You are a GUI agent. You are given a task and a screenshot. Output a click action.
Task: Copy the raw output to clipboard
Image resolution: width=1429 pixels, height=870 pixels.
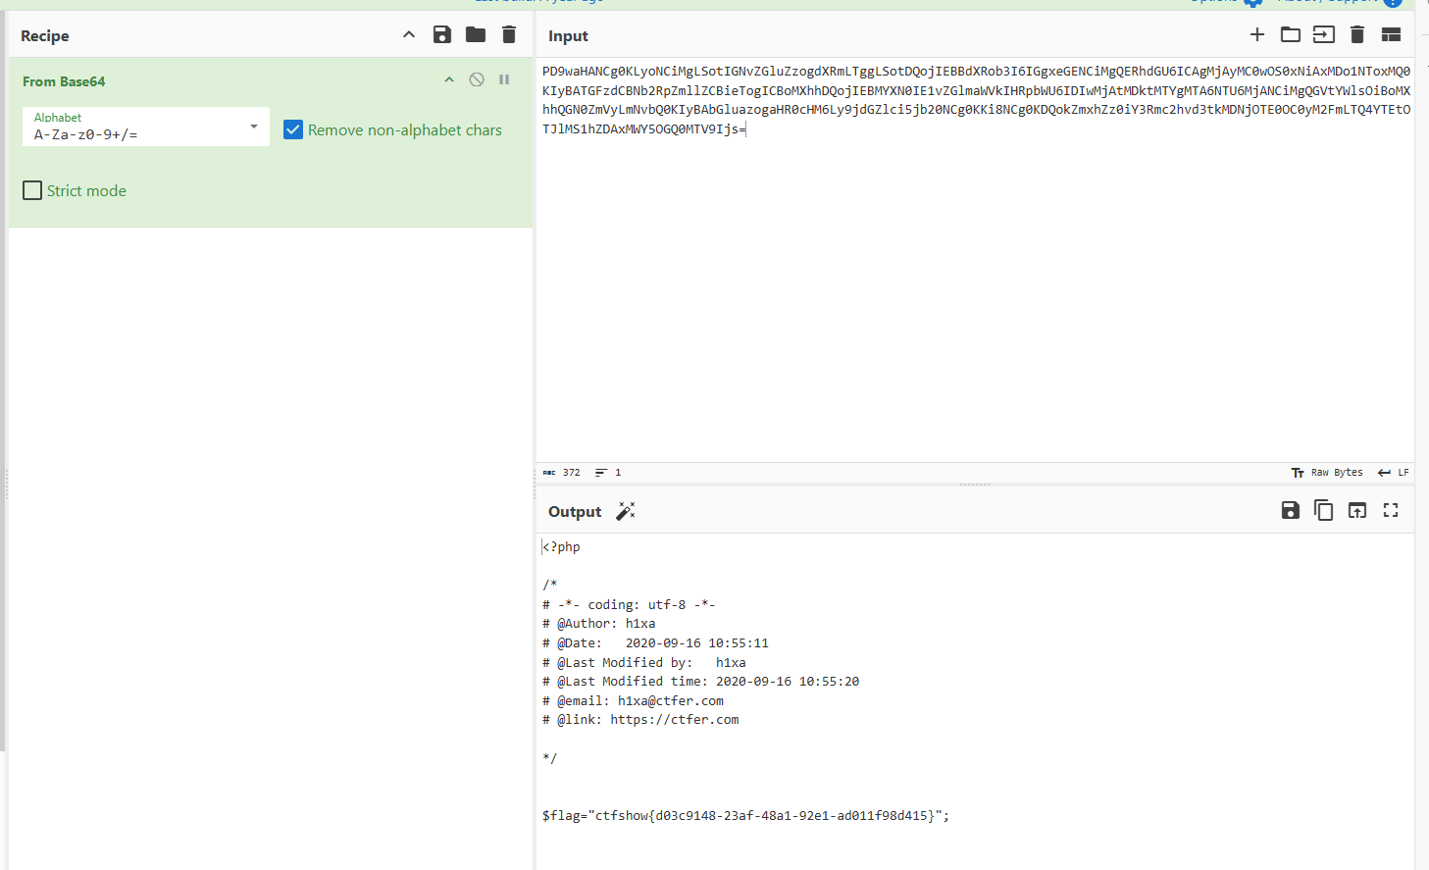(x=1324, y=510)
